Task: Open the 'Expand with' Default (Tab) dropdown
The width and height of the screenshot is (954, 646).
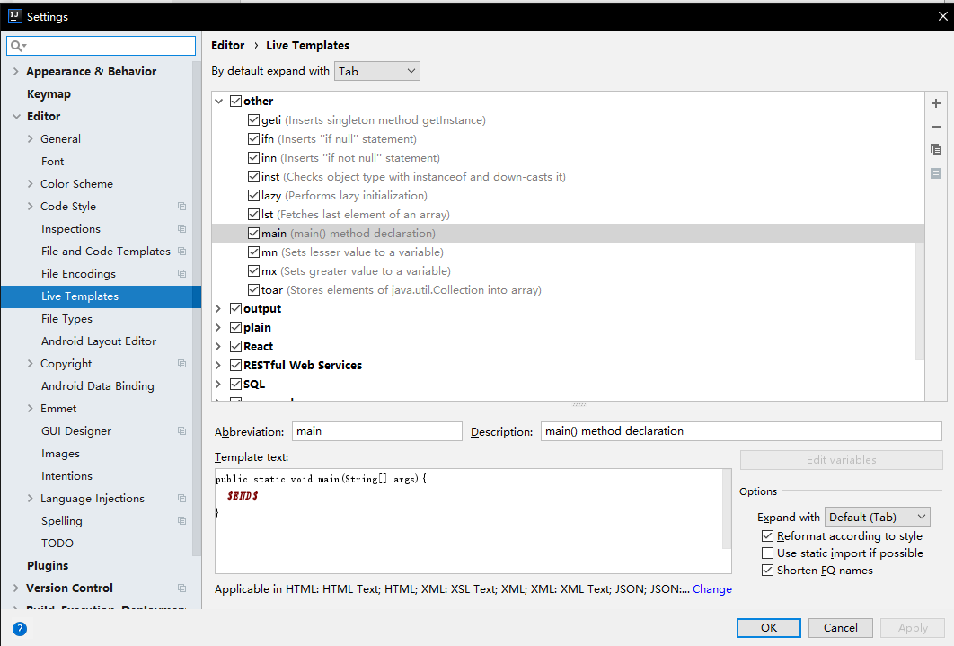Action: click(x=878, y=517)
